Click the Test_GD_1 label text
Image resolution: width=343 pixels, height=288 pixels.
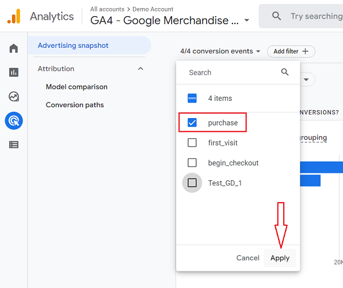pyautogui.click(x=225, y=183)
